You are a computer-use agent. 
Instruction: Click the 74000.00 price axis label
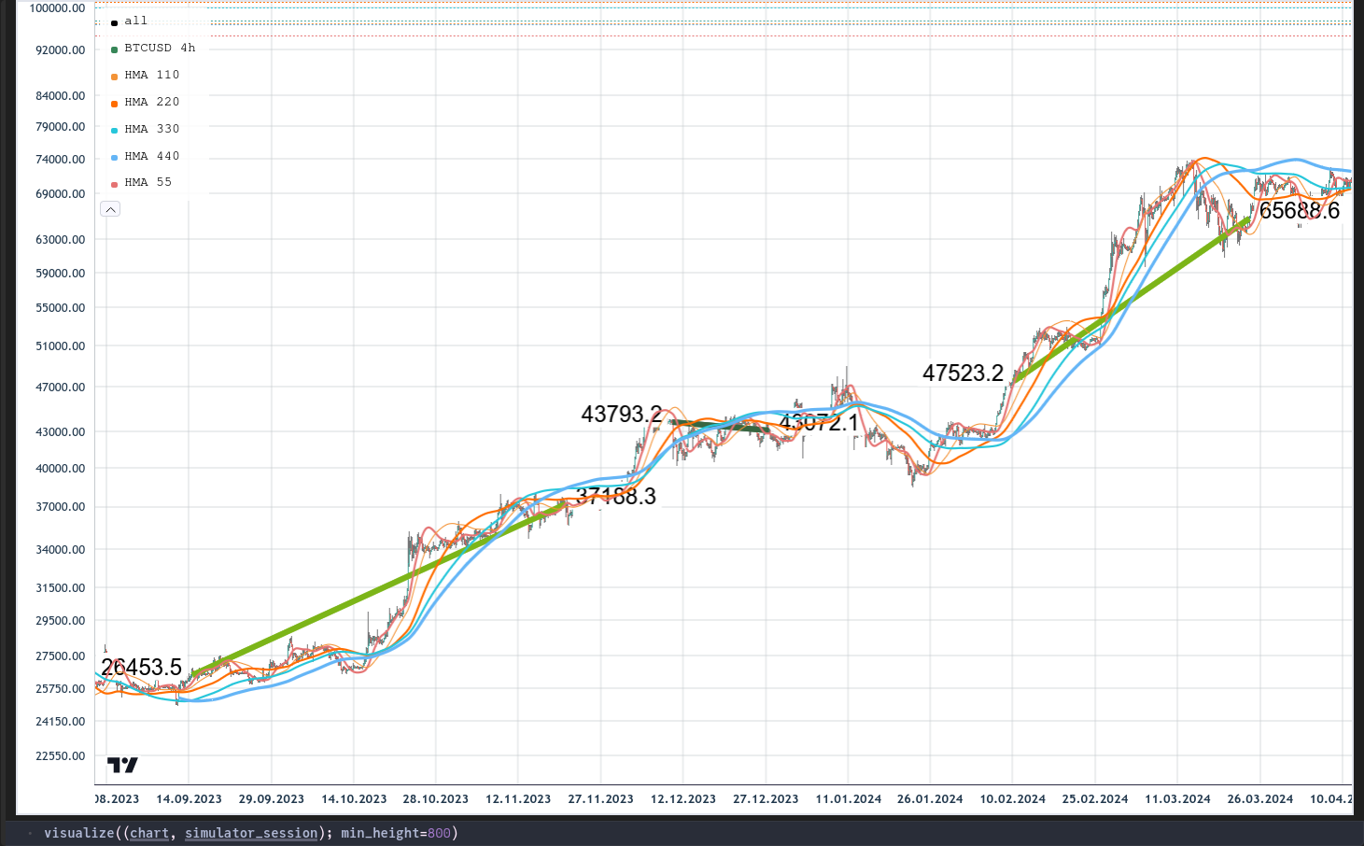pos(61,159)
